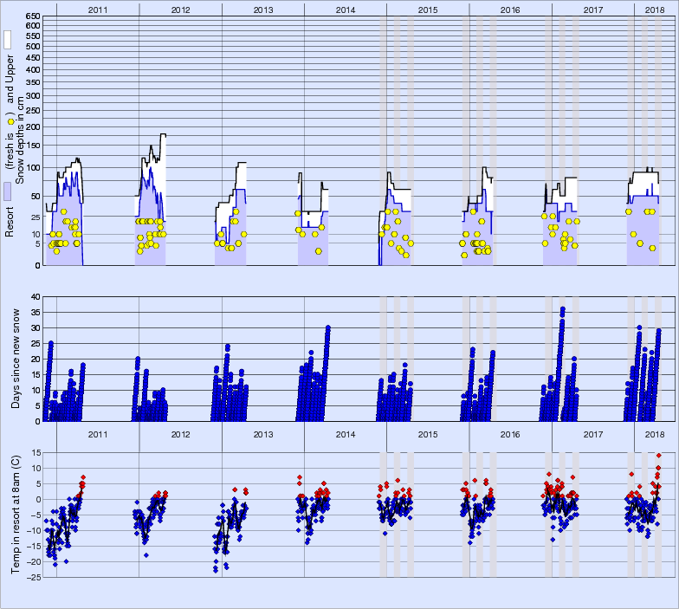Click the highest red temperature point in 2011

coord(83,477)
